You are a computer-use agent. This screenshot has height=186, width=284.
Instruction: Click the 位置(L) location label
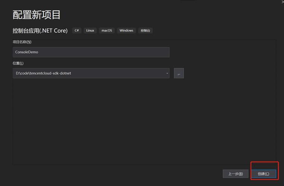pyautogui.click(x=18, y=63)
